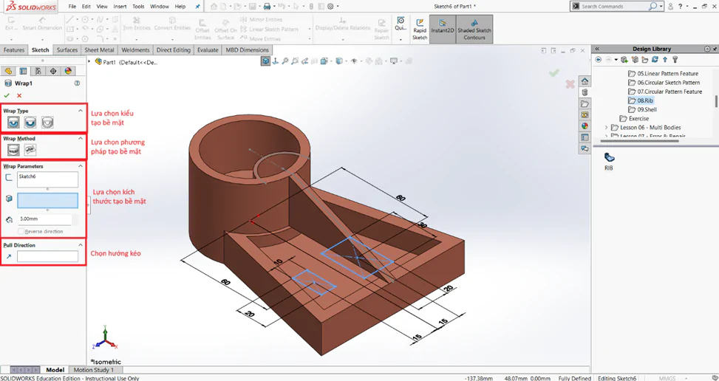Toggle Shaded Sketch Contours
Screen dimensions: 719x381
[x=474, y=29]
